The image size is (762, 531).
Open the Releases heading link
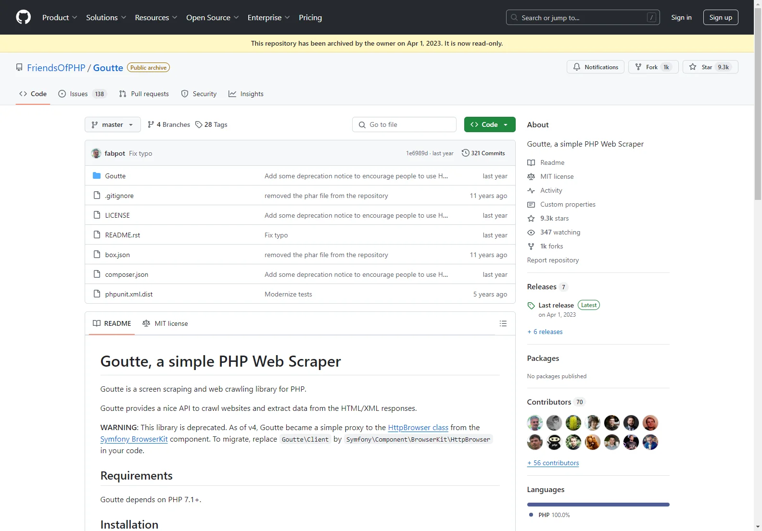(547, 286)
